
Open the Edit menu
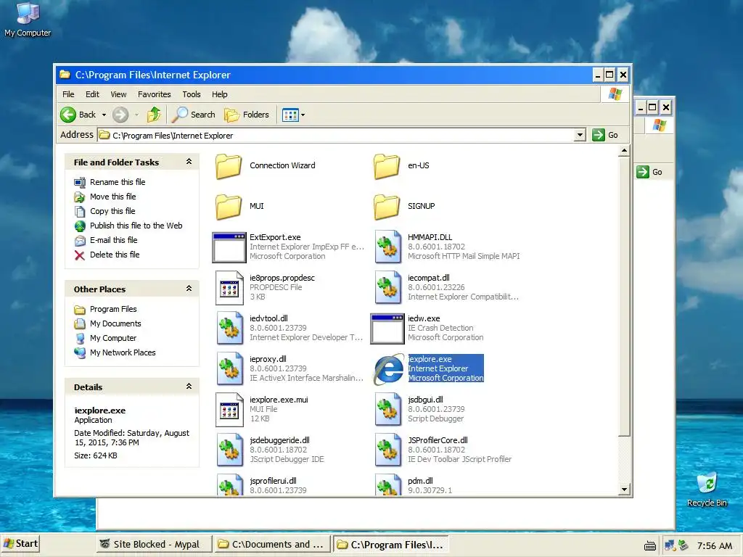(x=92, y=94)
